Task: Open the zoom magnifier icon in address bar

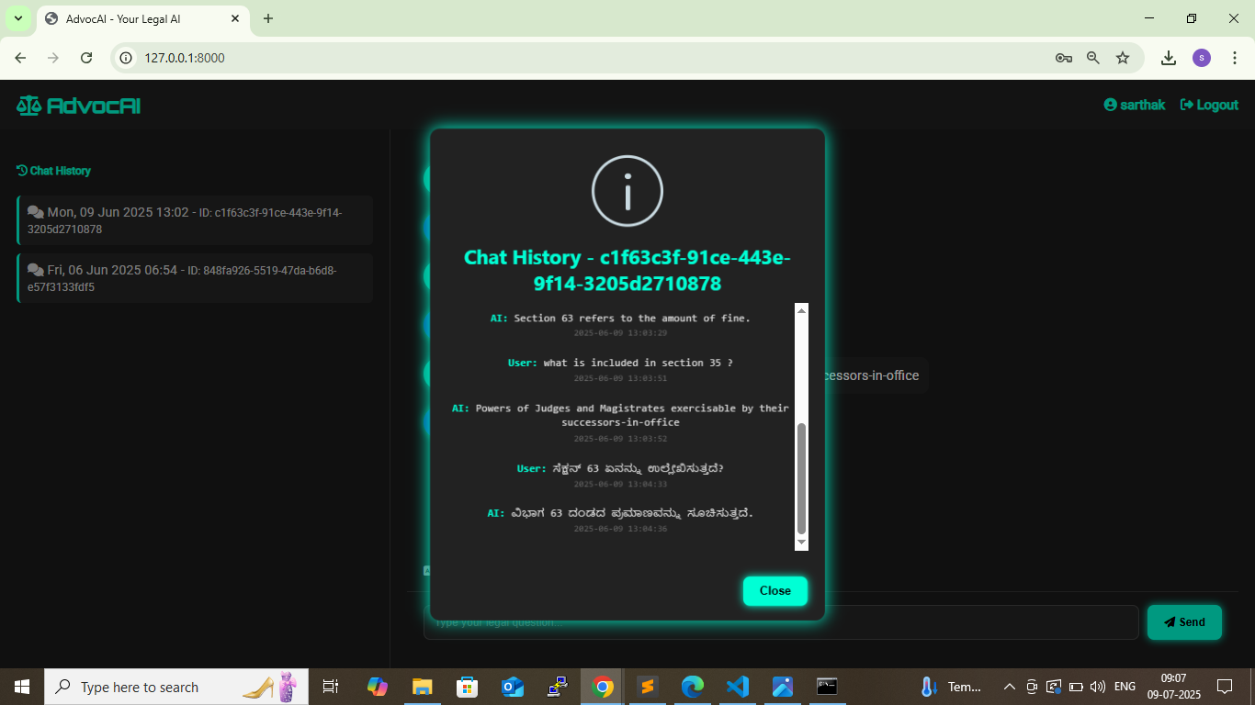Action: tap(1093, 58)
